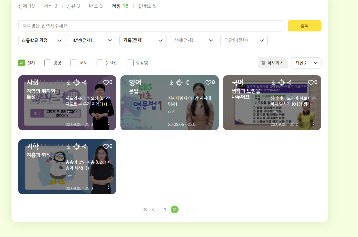Uncheck the 전체 checkbox
This screenshot has width=358, height=237.
22,63
